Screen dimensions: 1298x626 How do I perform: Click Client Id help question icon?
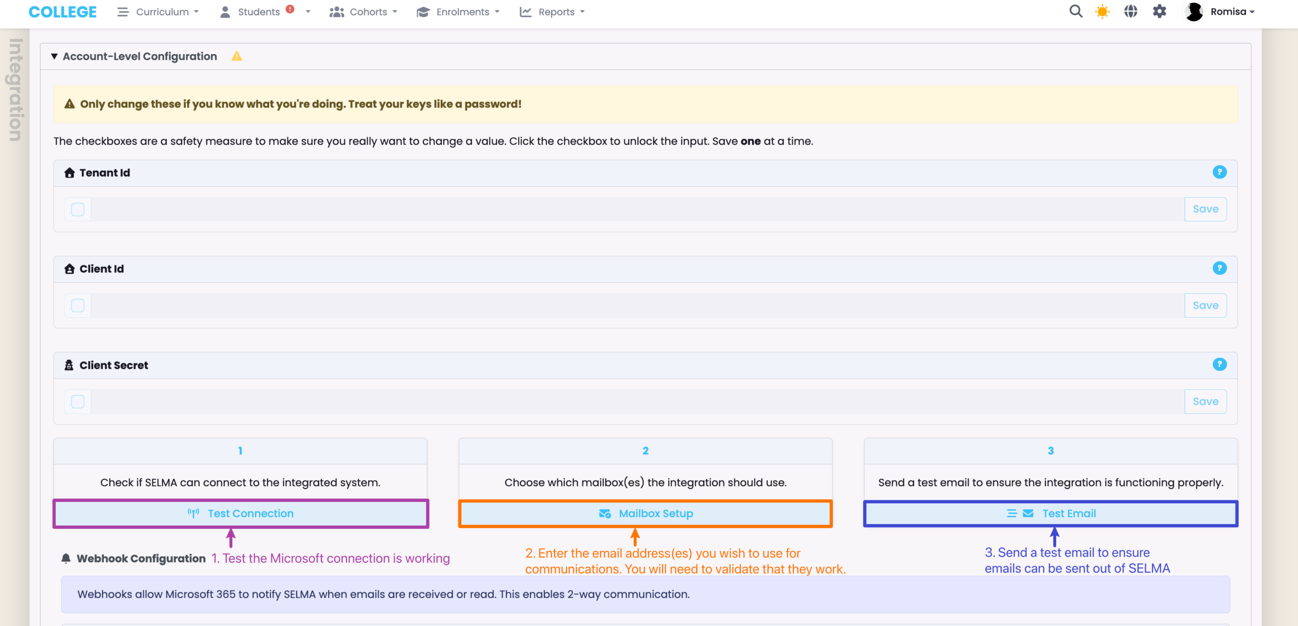pos(1219,268)
